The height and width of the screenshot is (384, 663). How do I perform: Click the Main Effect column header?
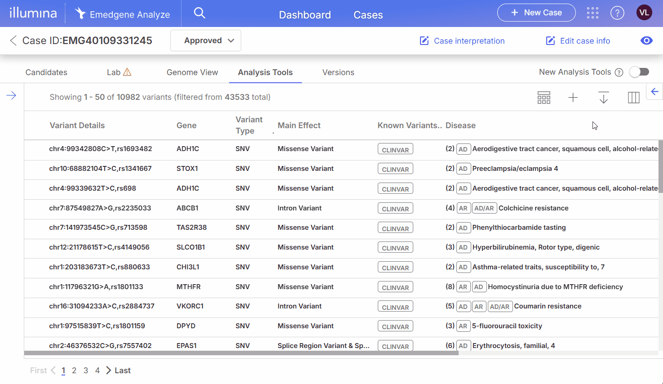tap(299, 125)
